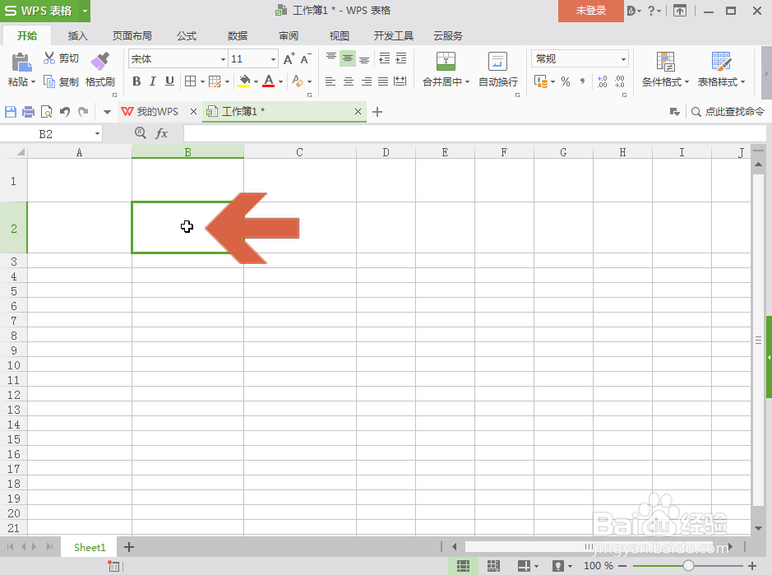Click the Wrap Text icon
Viewport: 772px width, 575px height.
click(497, 62)
